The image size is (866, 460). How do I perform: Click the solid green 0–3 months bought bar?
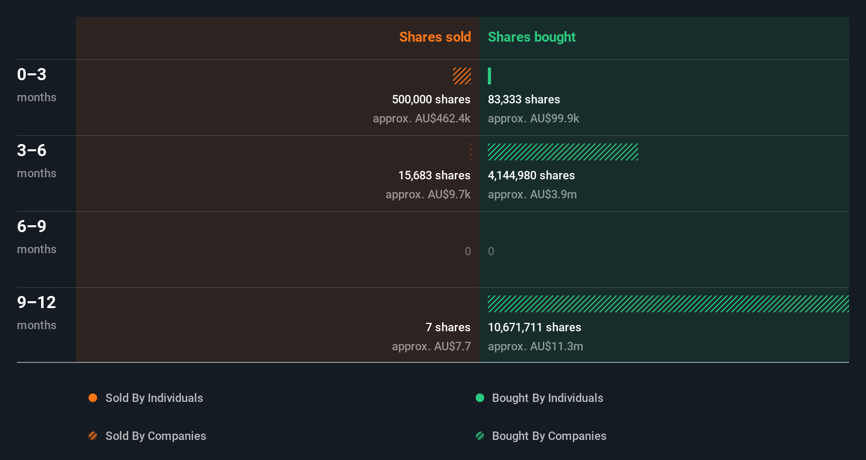[489, 76]
